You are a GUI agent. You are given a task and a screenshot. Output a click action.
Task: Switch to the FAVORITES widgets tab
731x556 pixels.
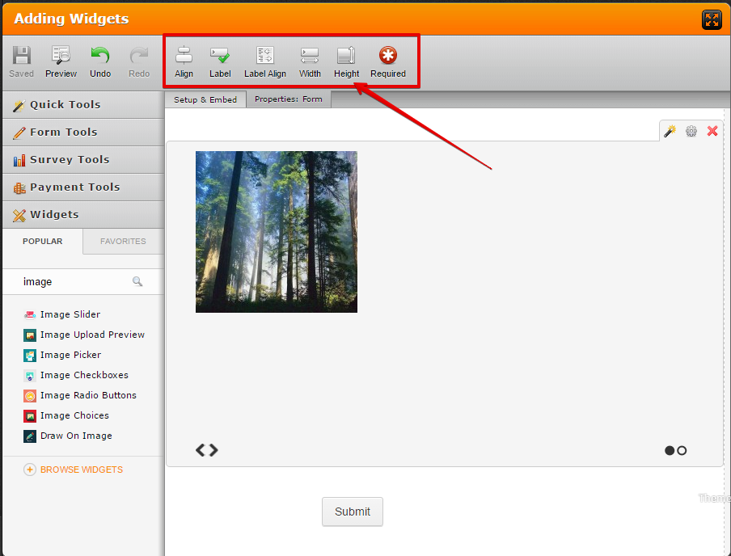click(123, 242)
